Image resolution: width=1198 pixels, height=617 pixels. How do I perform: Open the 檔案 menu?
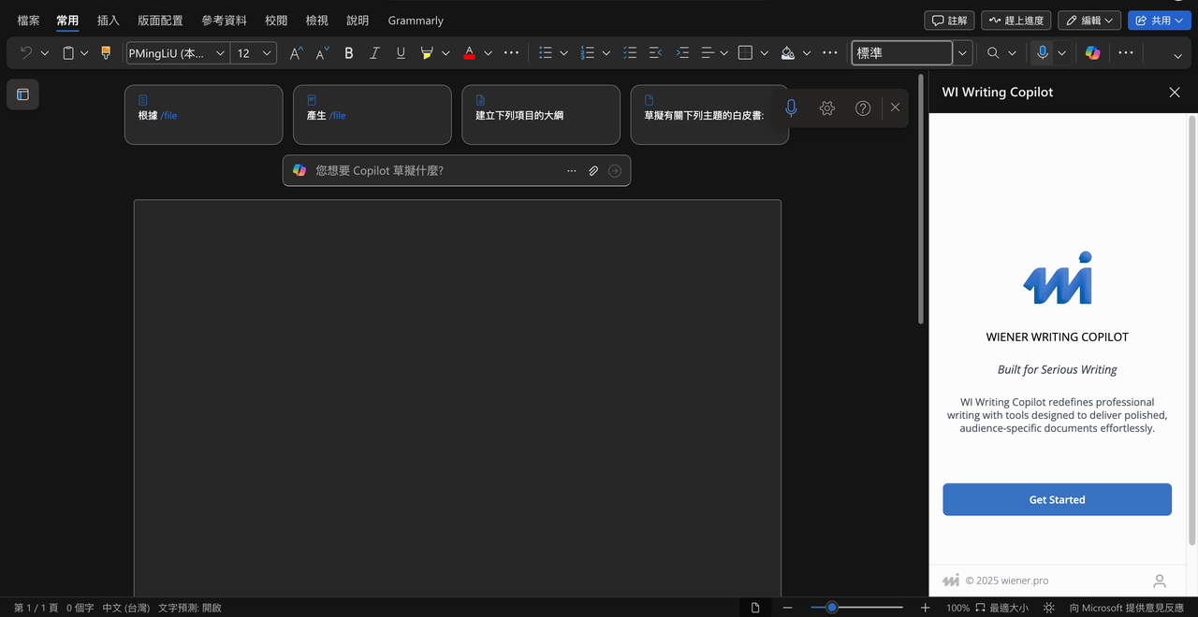pyautogui.click(x=29, y=20)
